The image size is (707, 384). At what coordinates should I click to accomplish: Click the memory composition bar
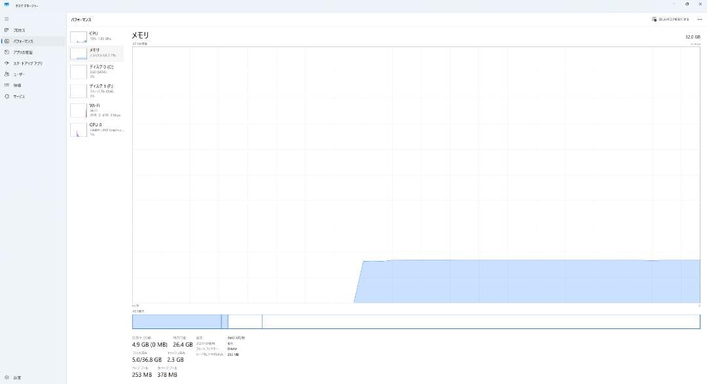coord(416,321)
